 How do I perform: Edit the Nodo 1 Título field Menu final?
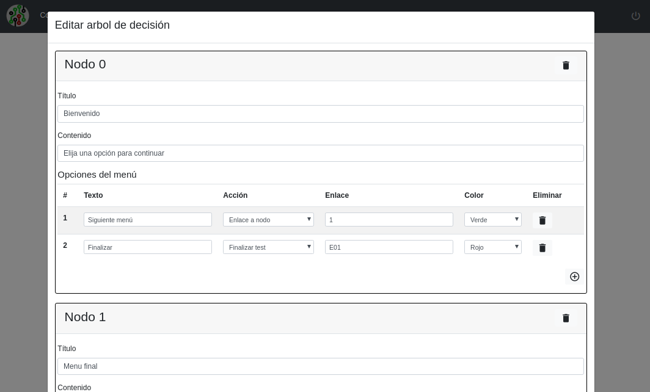pos(321,366)
